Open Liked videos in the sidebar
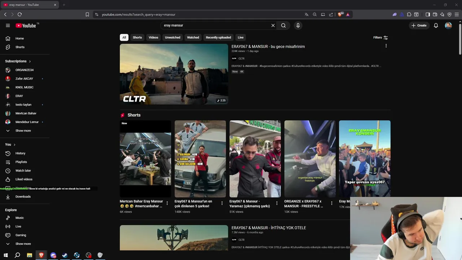462x260 pixels. [25, 179]
